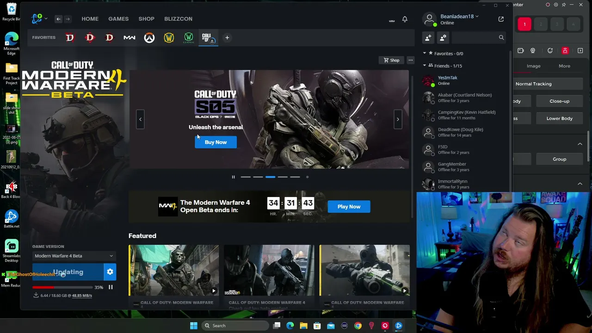Open the first Featured video thumbnail

[x=173, y=270]
